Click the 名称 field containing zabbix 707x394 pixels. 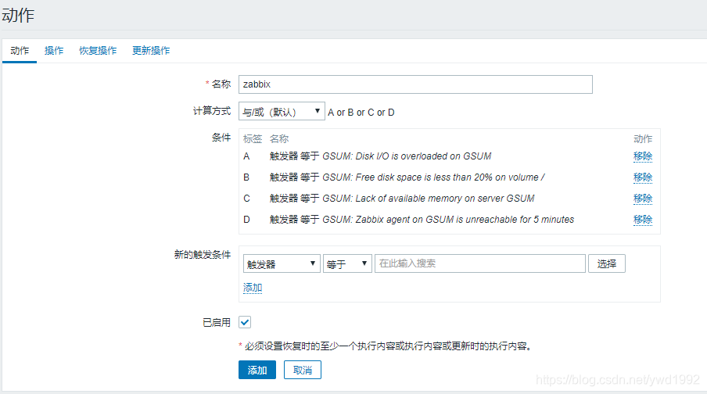click(415, 84)
